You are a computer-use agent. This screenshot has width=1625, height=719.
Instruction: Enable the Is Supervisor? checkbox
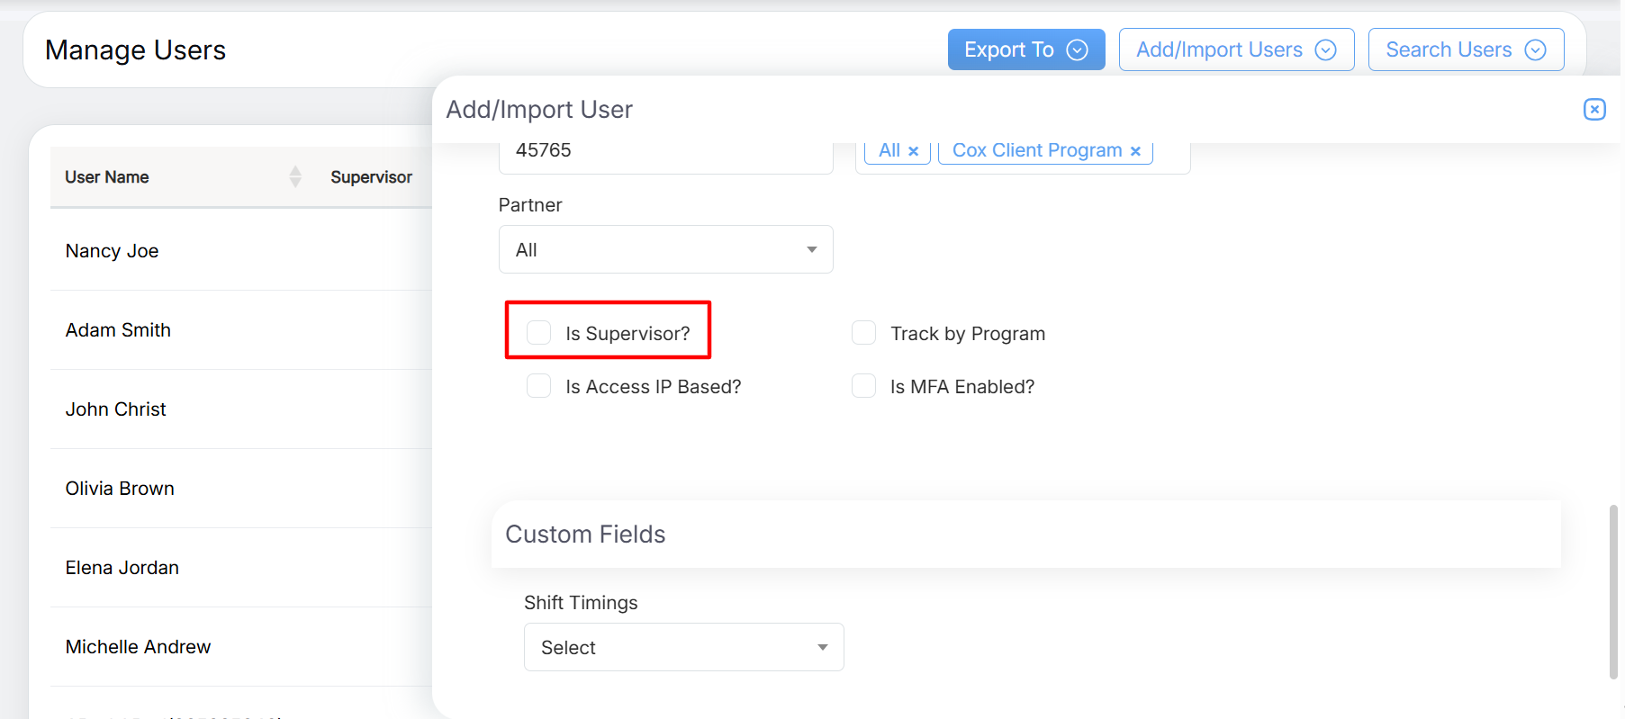pos(538,333)
